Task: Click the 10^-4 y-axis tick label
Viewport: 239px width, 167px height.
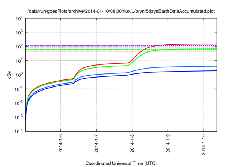Action: point(18,131)
